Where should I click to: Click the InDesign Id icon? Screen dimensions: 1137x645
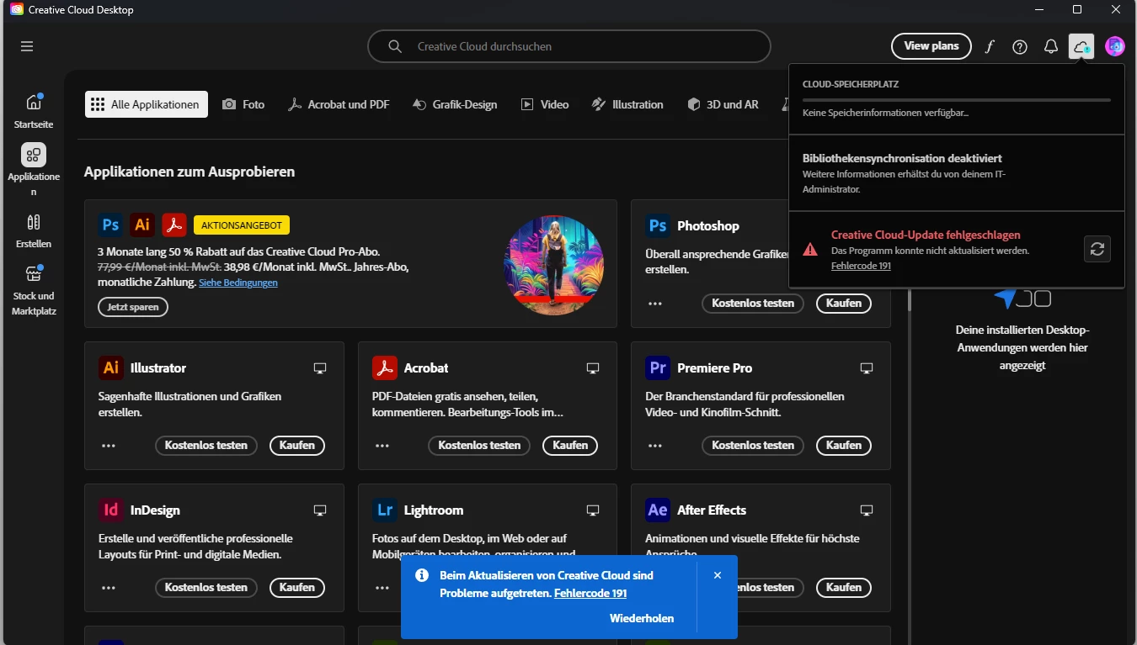pos(110,510)
